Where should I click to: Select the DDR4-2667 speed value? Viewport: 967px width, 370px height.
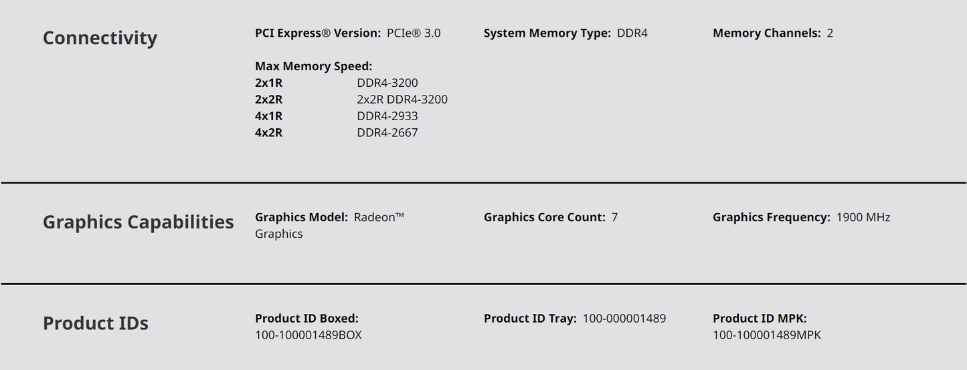pyautogui.click(x=387, y=133)
